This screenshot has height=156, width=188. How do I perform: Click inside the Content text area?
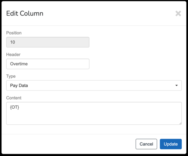coord(94,113)
